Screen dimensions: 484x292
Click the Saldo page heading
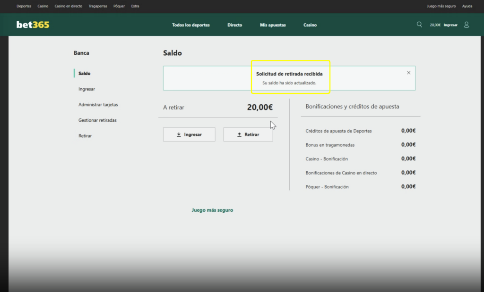pyautogui.click(x=173, y=53)
